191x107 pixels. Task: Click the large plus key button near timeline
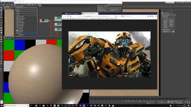[x=168, y=102]
